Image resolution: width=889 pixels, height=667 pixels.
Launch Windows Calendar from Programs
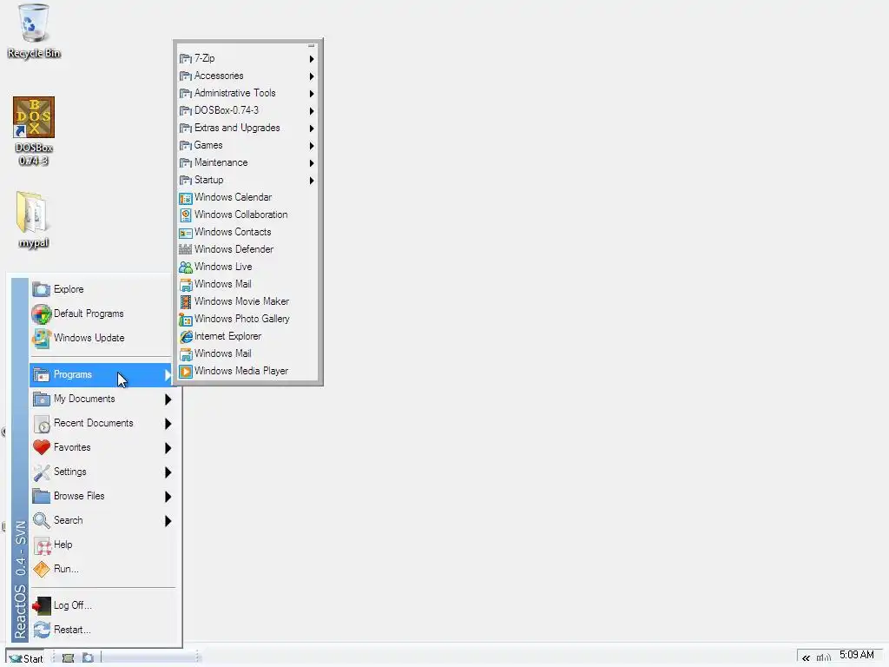(x=247, y=197)
